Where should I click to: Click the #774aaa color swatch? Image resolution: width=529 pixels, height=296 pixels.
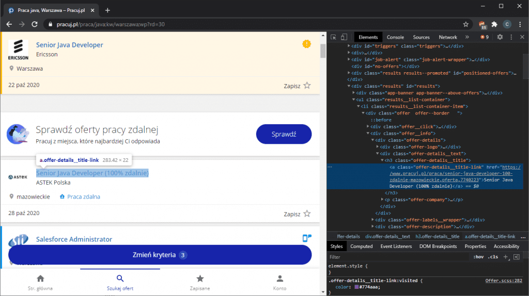click(x=356, y=287)
